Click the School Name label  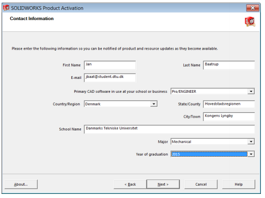coord(70,129)
